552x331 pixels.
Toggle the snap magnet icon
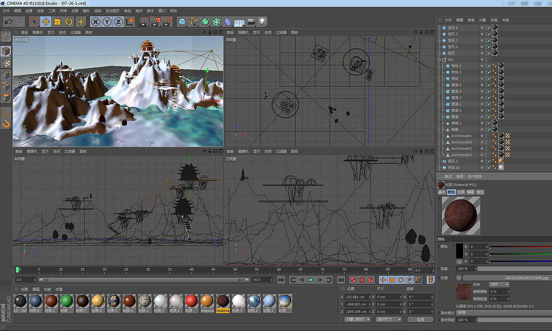click(6, 124)
